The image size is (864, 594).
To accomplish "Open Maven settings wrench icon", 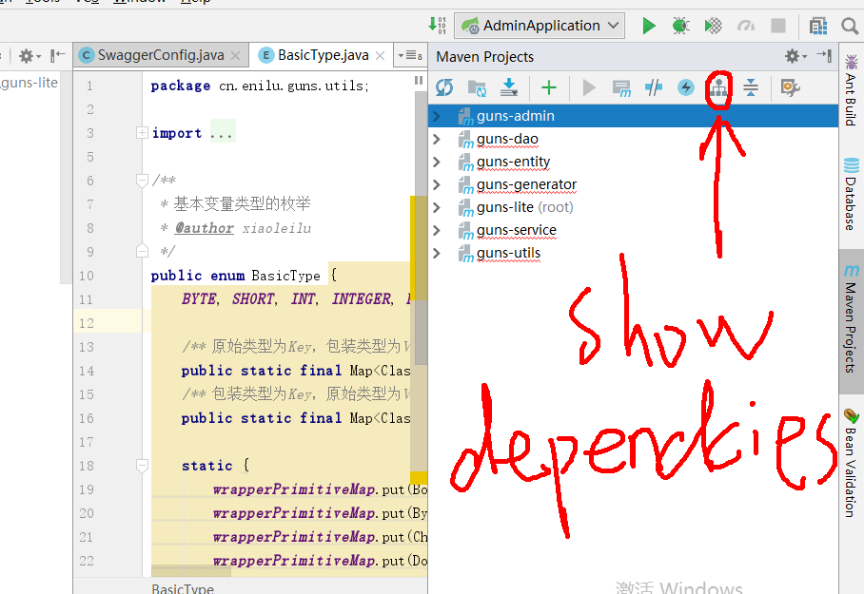I will click(790, 87).
